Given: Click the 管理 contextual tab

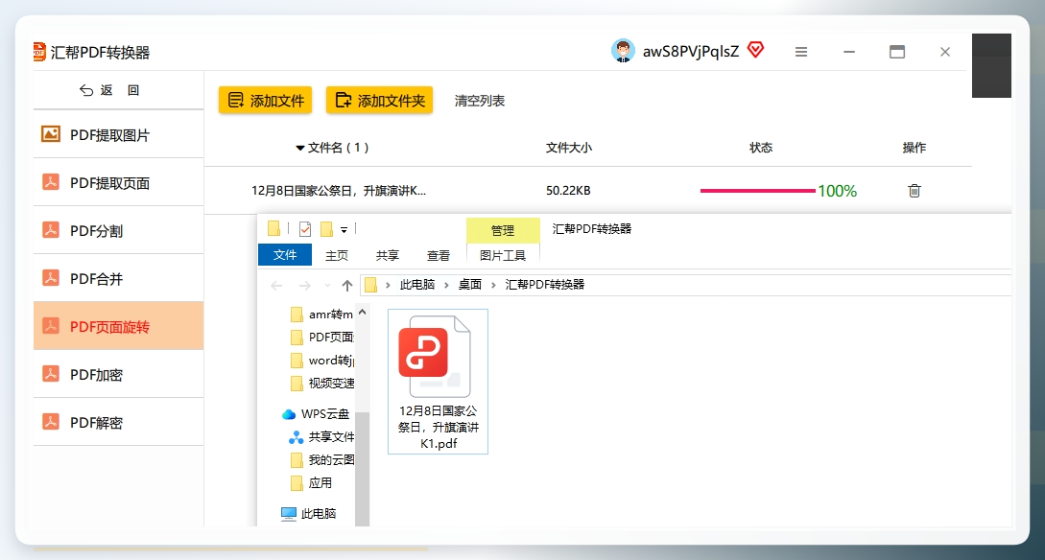Looking at the screenshot, I should tap(503, 230).
